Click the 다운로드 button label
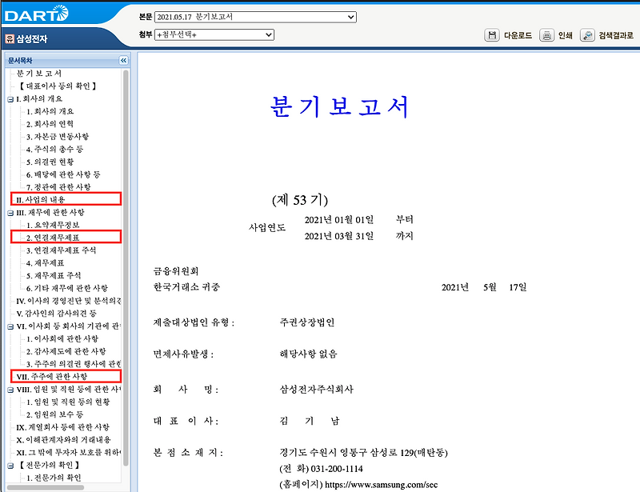640x492 pixels. pos(518,35)
